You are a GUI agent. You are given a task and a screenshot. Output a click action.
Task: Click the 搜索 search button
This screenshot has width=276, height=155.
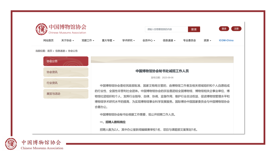194,29
